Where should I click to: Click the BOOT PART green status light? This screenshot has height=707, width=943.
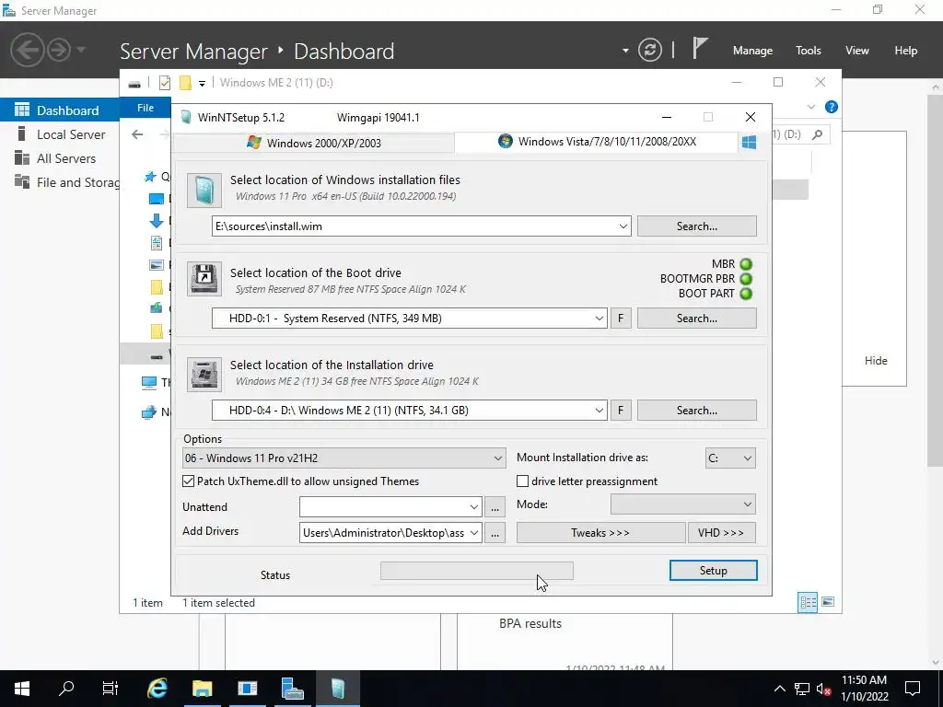click(x=746, y=294)
